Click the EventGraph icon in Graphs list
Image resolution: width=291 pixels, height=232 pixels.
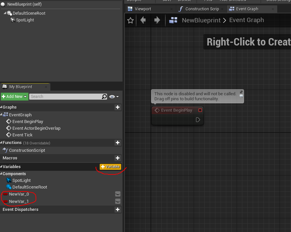coord(5,115)
